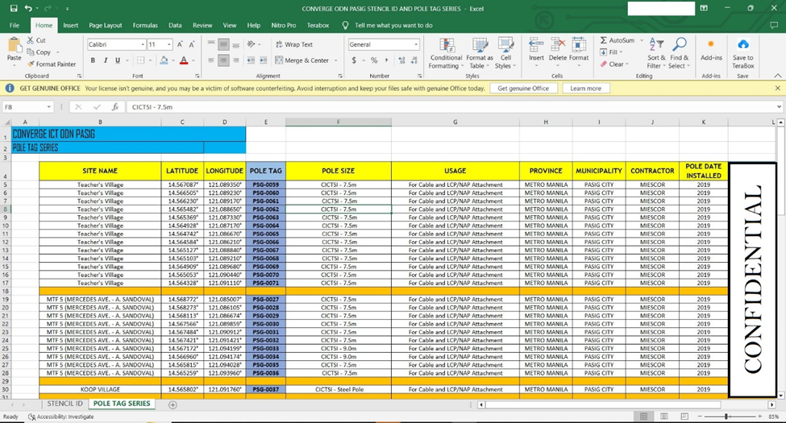786x423 pixels.
Task: Toggle Wrap Text for the selected cell
Action: (x=294, y=44)
